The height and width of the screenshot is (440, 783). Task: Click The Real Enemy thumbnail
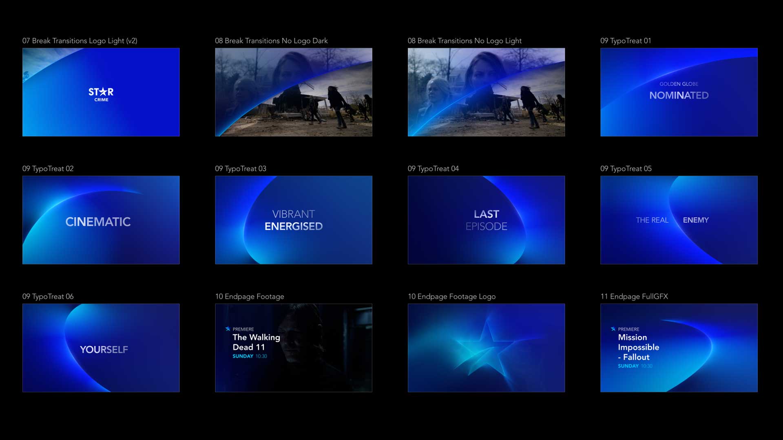(679, 220)
